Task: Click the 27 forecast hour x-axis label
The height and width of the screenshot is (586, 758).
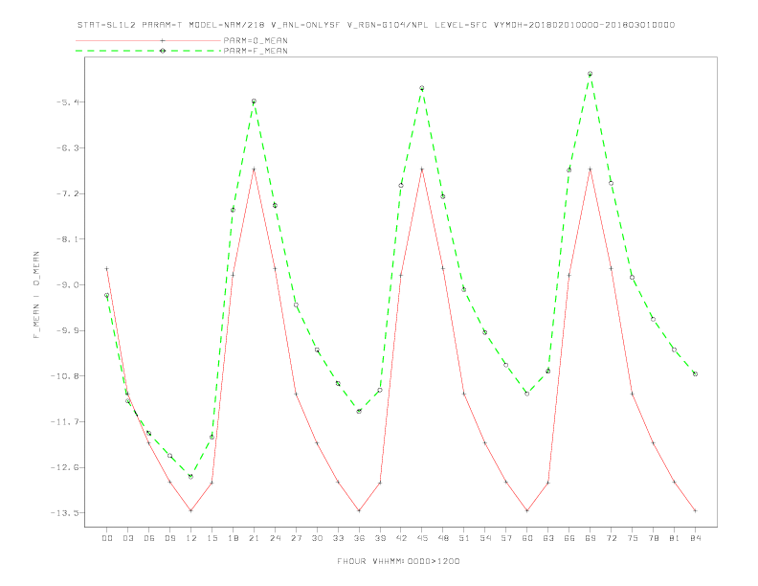Action: click(x=296, y=538)
